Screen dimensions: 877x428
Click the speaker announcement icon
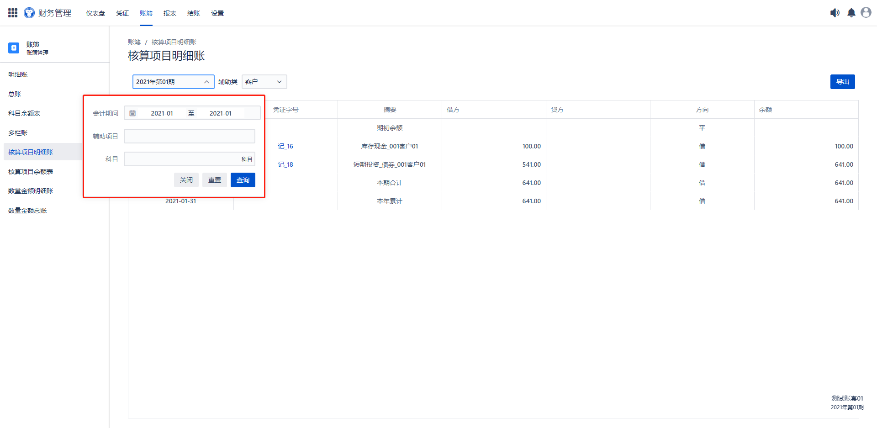point(835,13)
